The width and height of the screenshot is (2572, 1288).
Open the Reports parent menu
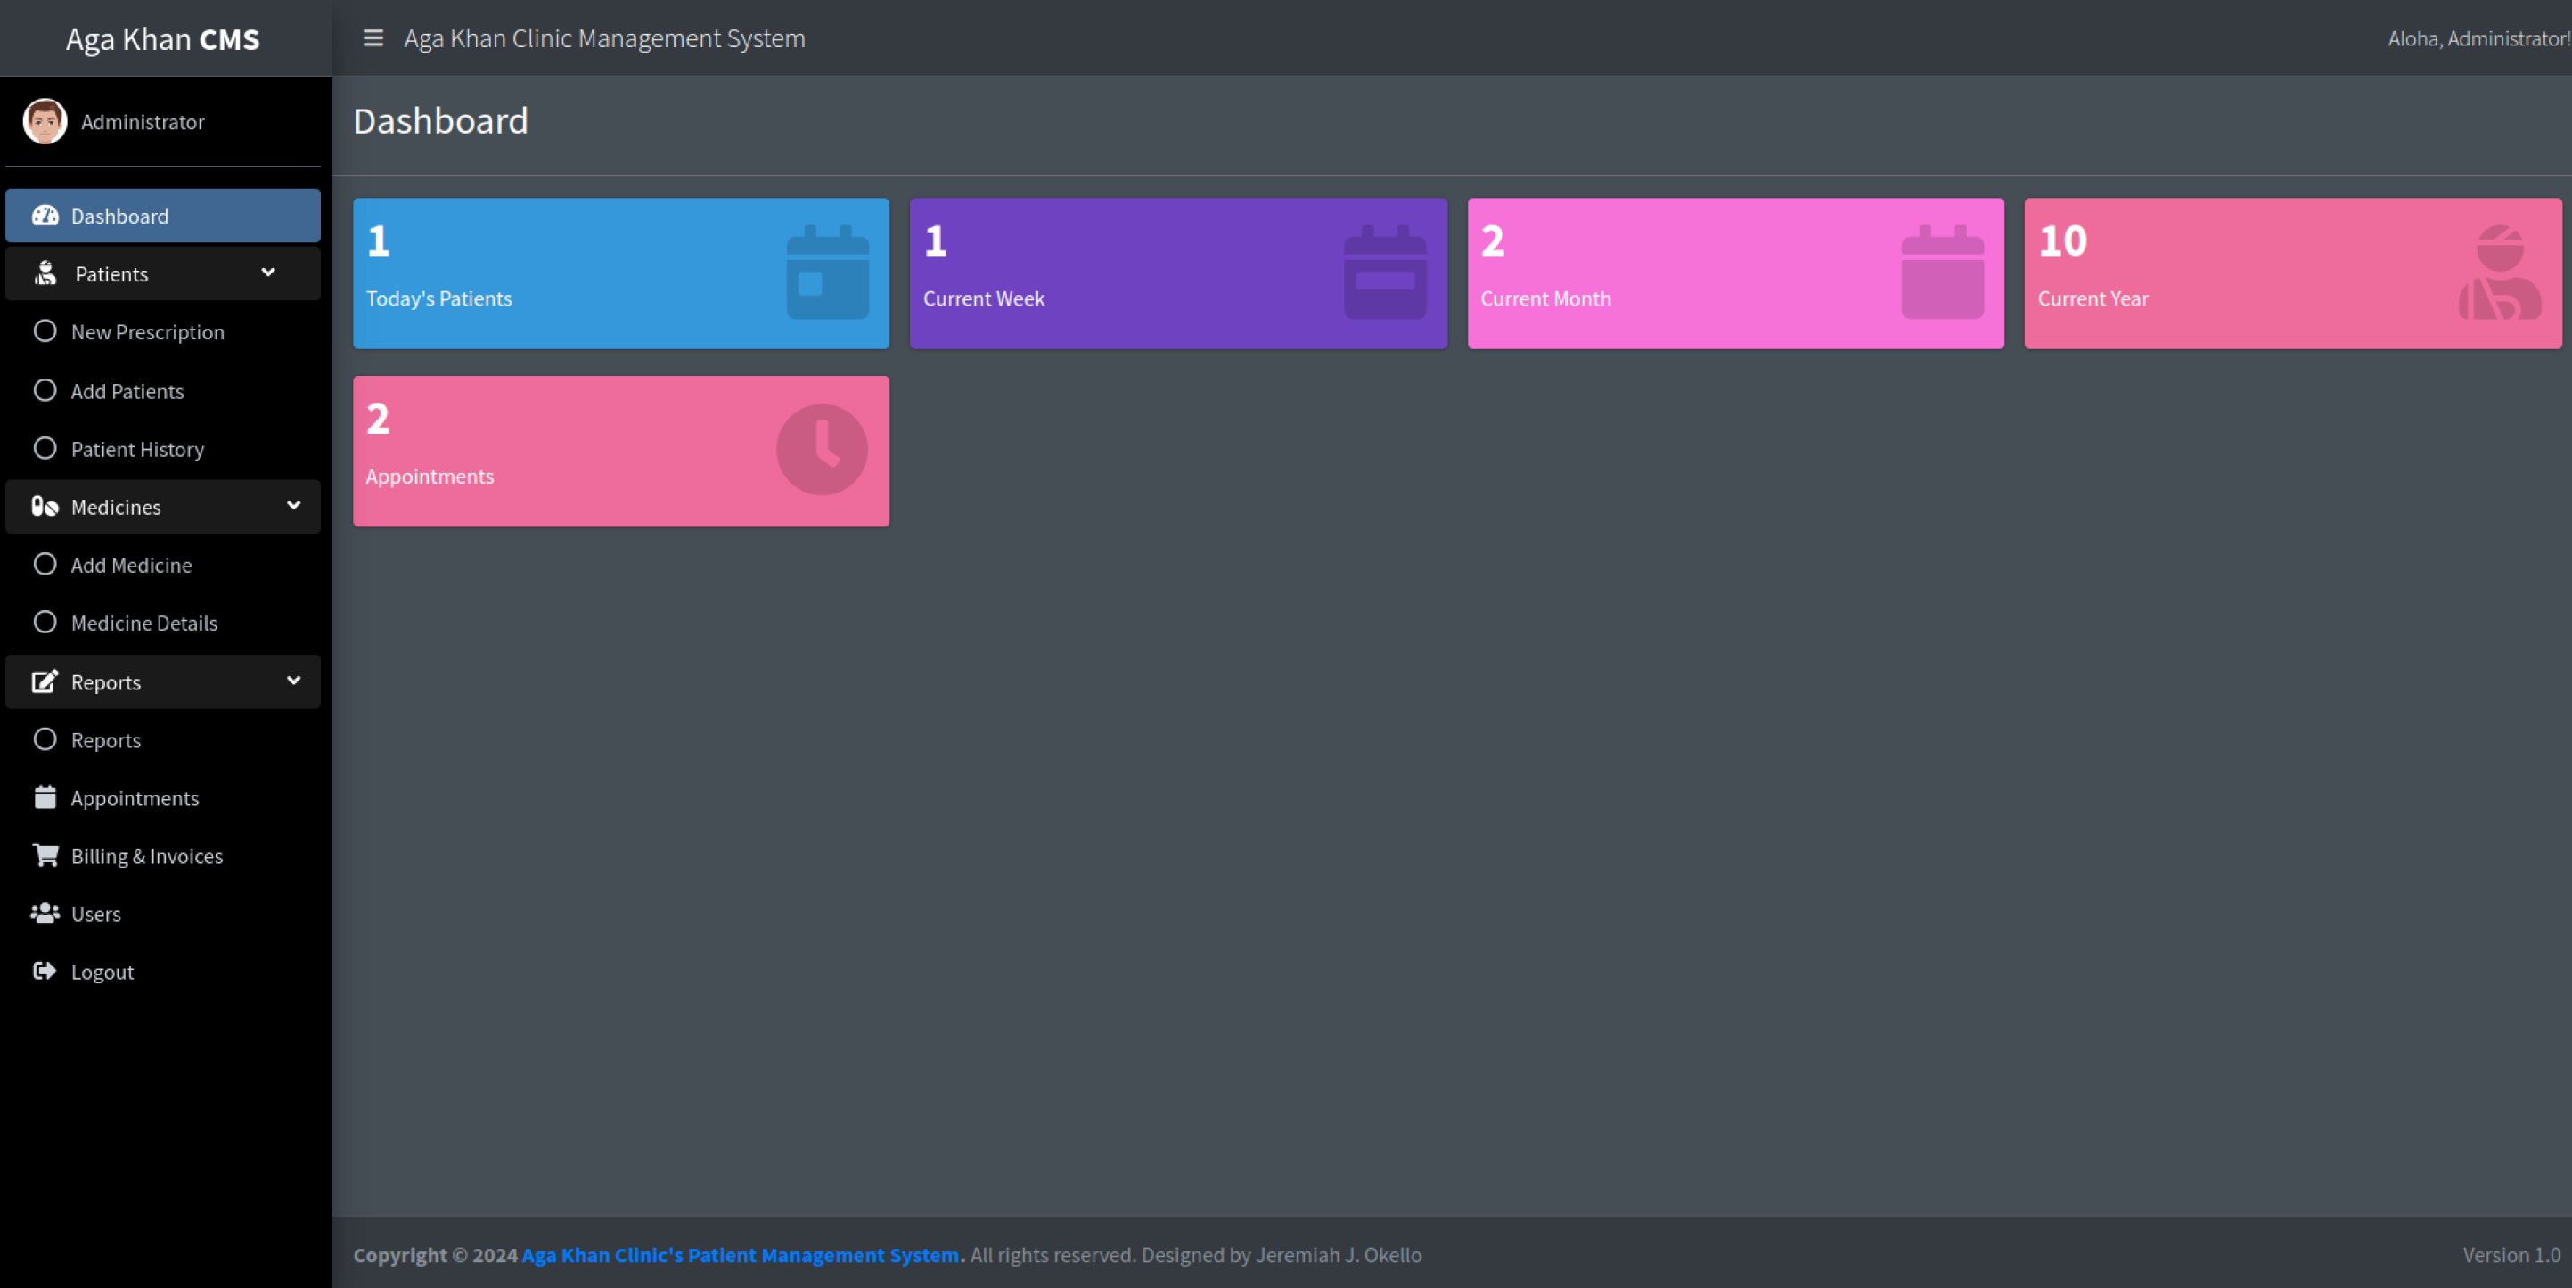pos(163,682)
